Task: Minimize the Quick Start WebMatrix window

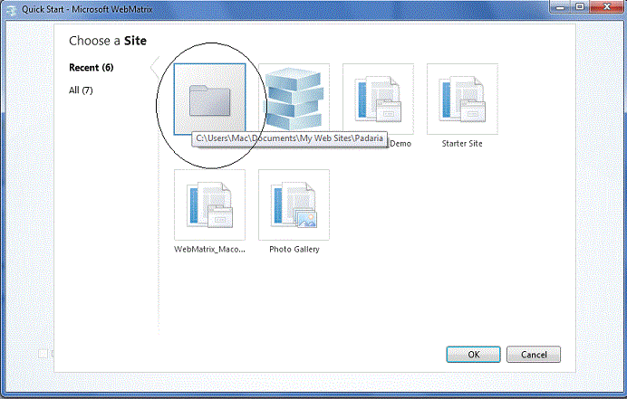Action: coord(560,7)
